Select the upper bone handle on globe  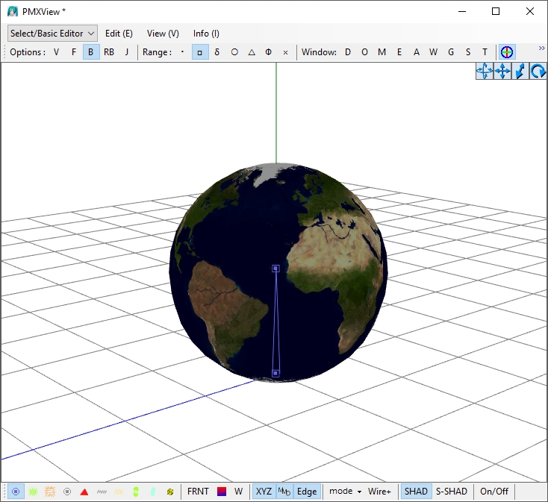[x=275, y=269]
